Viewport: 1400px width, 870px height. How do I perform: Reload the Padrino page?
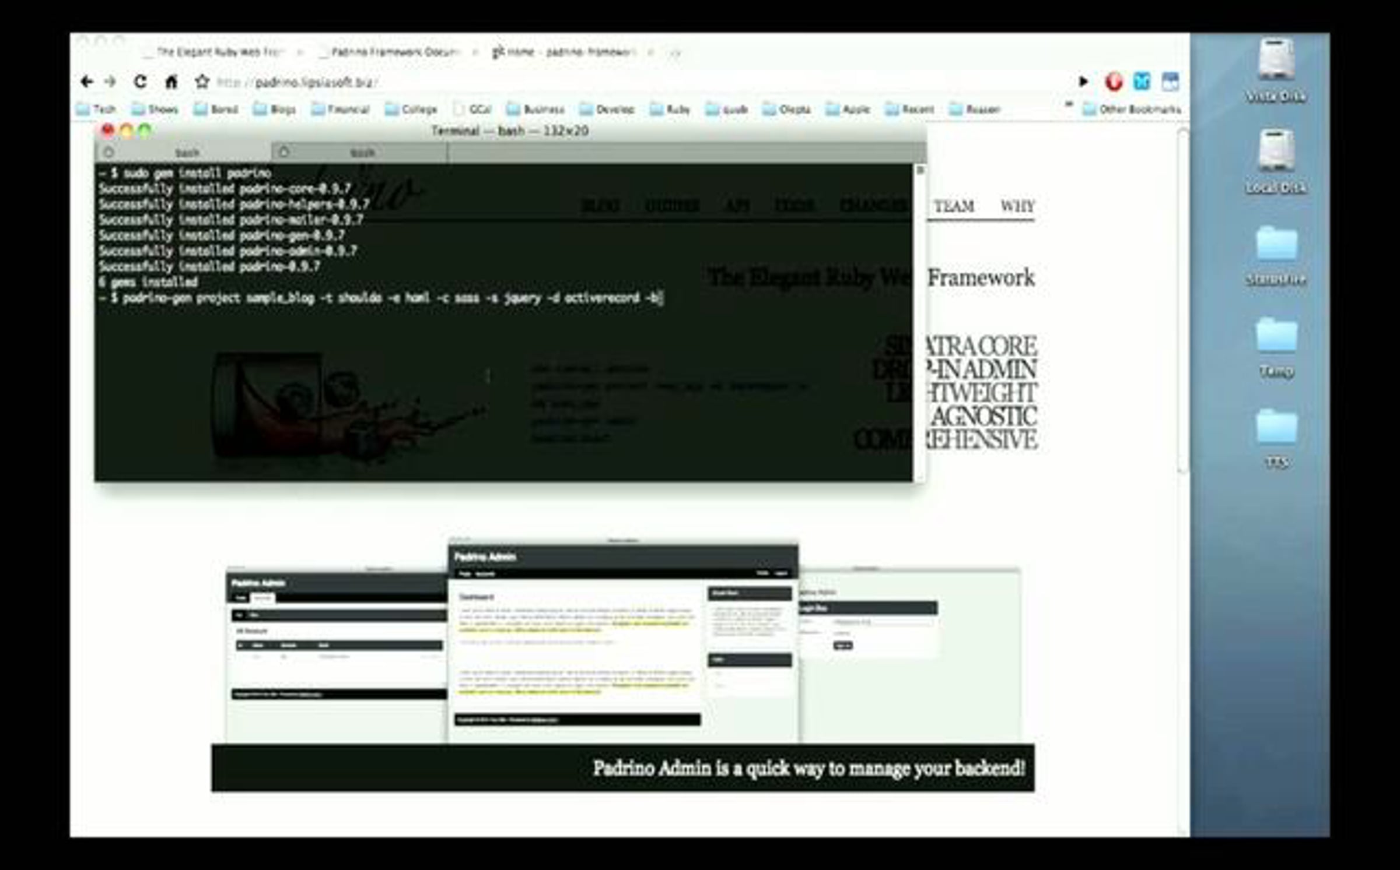click(140, 82)
